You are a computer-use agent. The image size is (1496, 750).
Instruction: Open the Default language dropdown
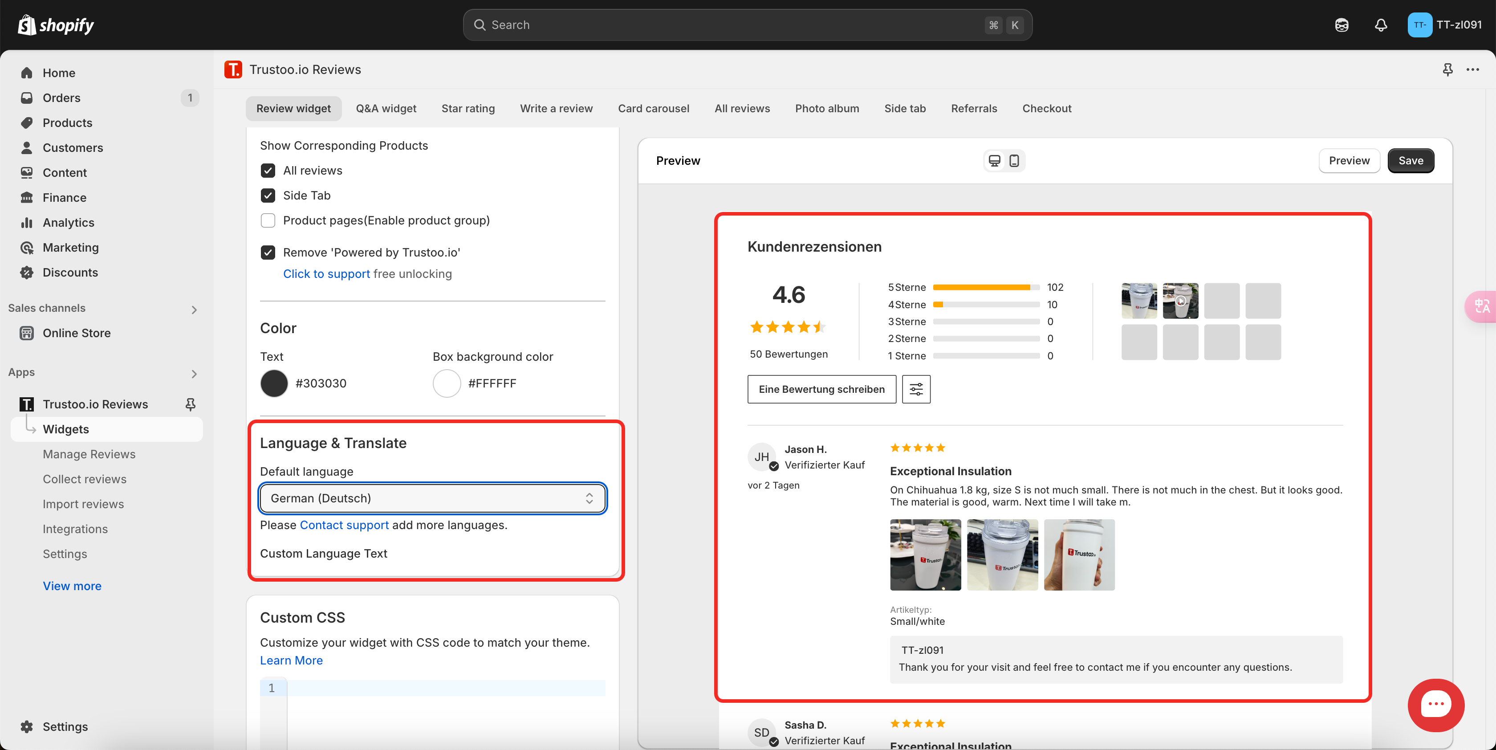pyautogui.click(x=433, y=498)
